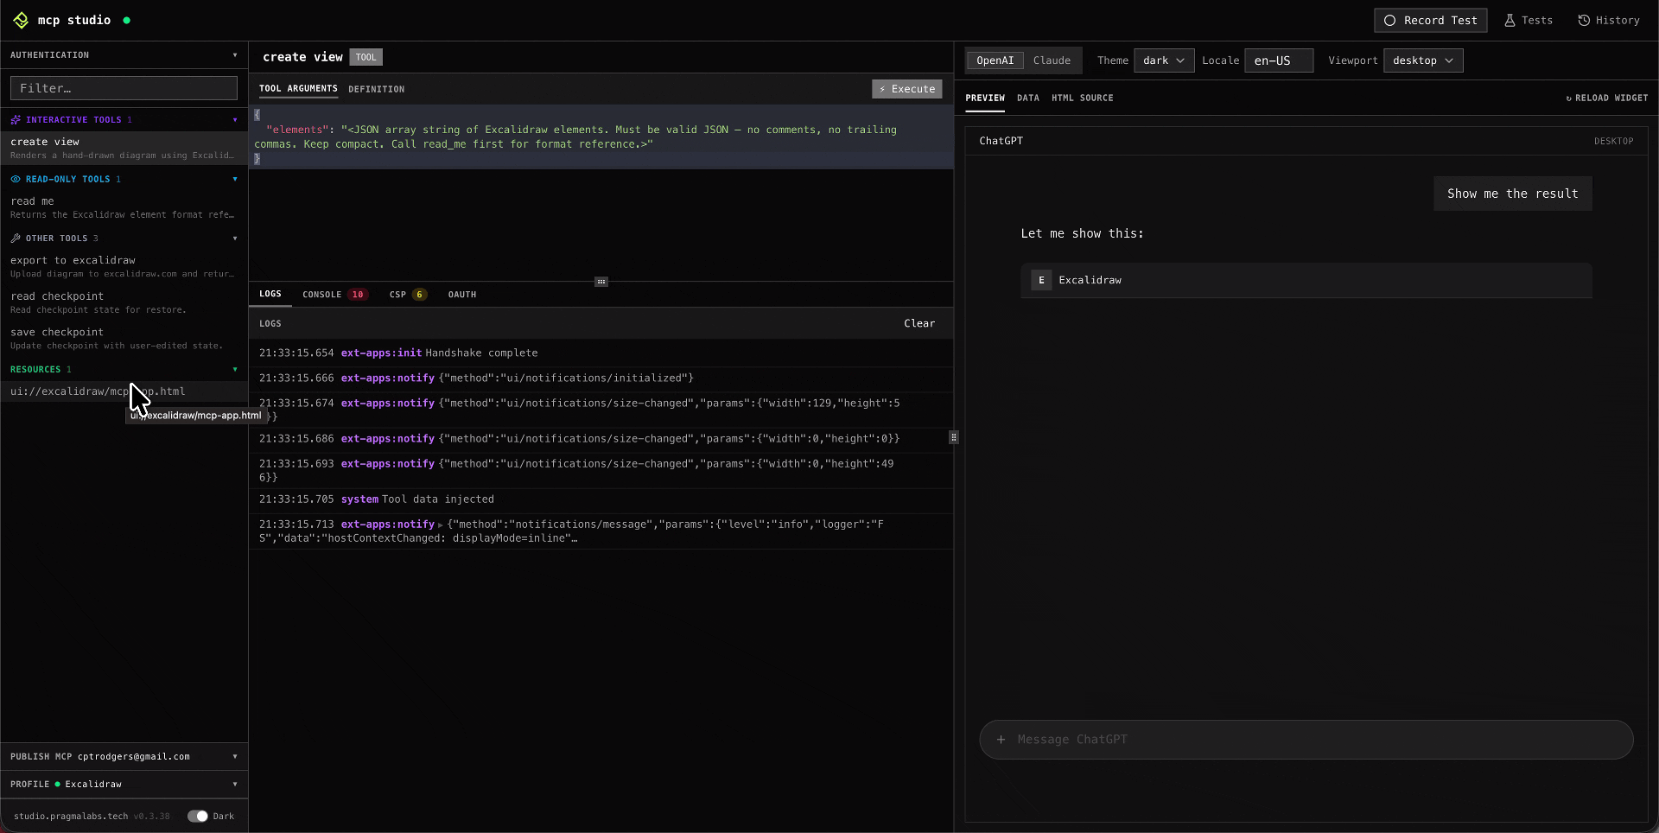Expand the notifications/message log entry

click(x=441, y=525)
